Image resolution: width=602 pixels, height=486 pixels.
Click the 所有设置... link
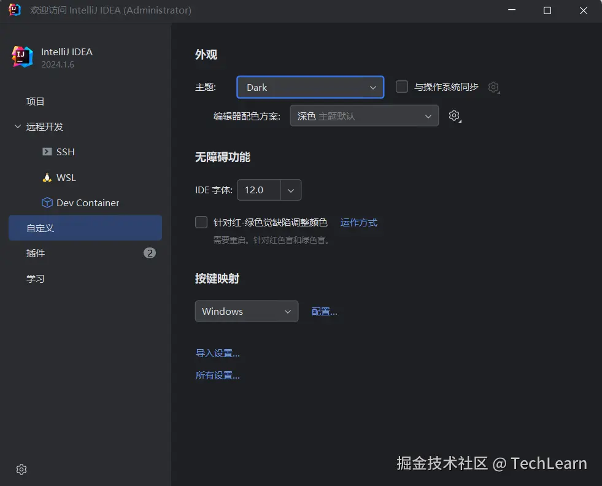218,375
